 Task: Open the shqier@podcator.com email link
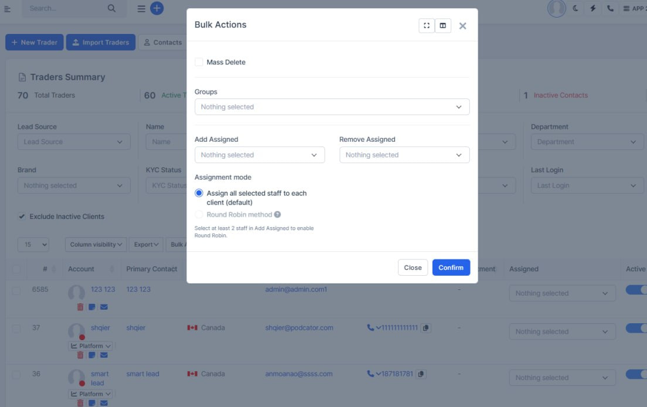tap(299, 328)
